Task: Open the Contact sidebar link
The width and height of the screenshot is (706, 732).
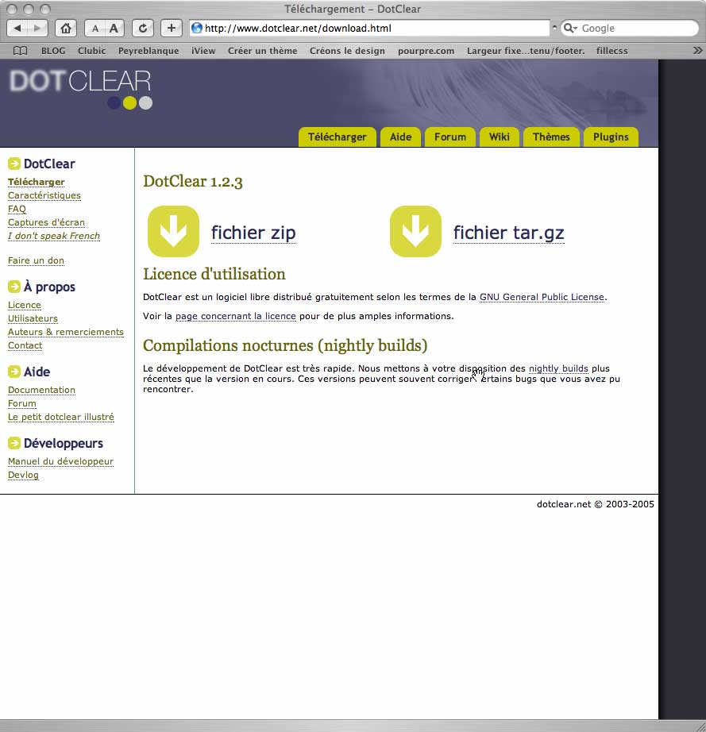Action: [25, 346]
